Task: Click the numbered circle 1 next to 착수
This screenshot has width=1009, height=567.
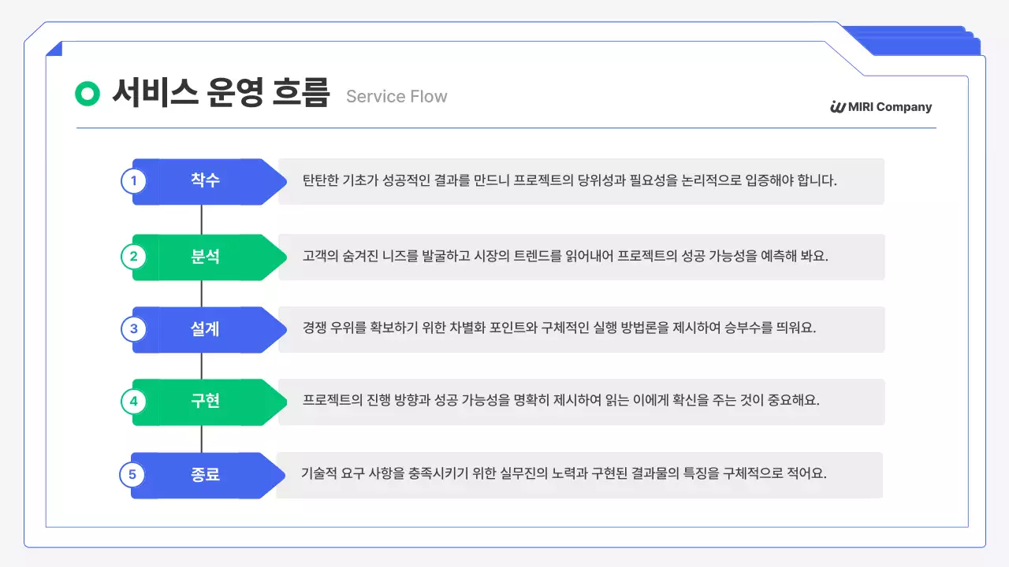Action: [x=133, y=180]
